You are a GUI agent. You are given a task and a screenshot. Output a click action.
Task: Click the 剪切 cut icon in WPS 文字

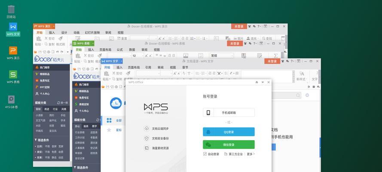[113, 73]
